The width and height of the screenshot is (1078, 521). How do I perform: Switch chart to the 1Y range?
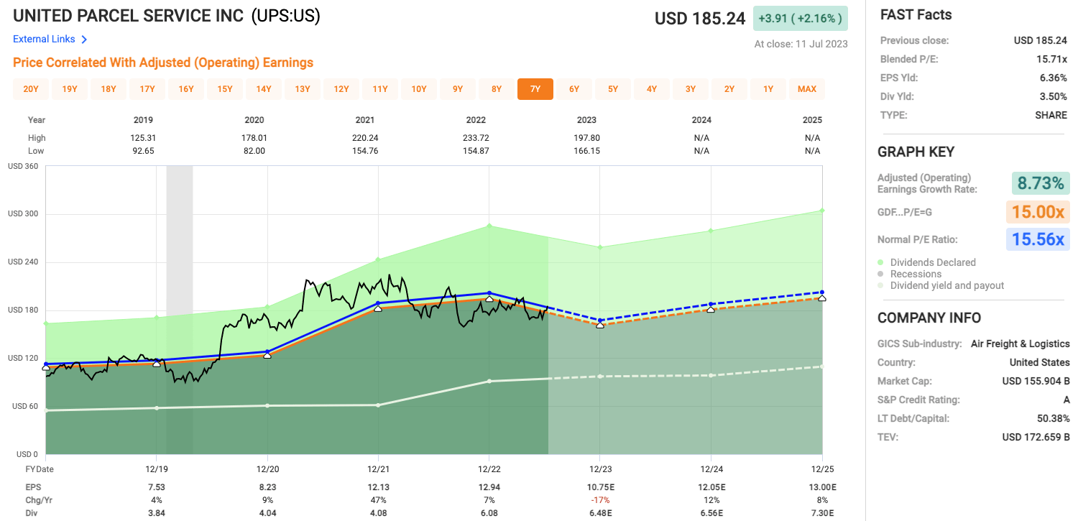pos(768,89)
